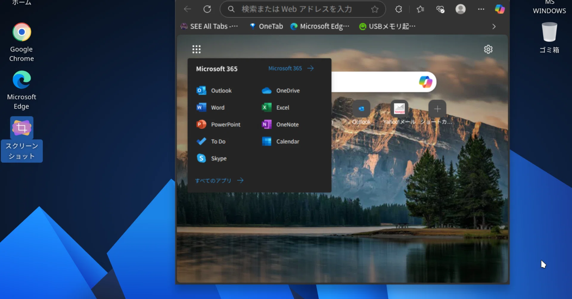Click すべてのアプリ link
The image size is (572, 299).
click(x=219, y=180)
